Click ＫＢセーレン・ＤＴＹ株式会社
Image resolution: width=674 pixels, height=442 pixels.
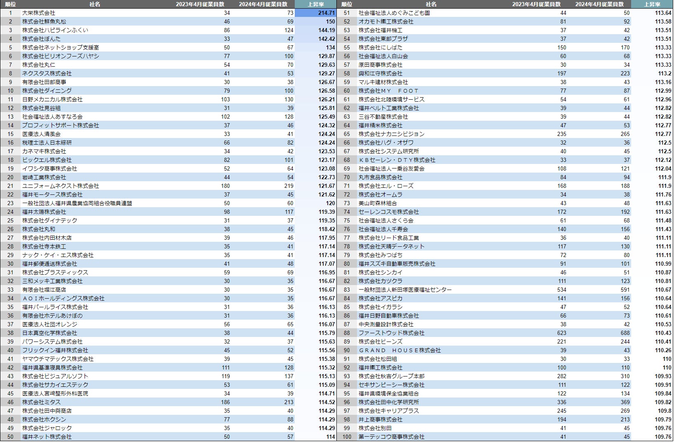[397, 160]
